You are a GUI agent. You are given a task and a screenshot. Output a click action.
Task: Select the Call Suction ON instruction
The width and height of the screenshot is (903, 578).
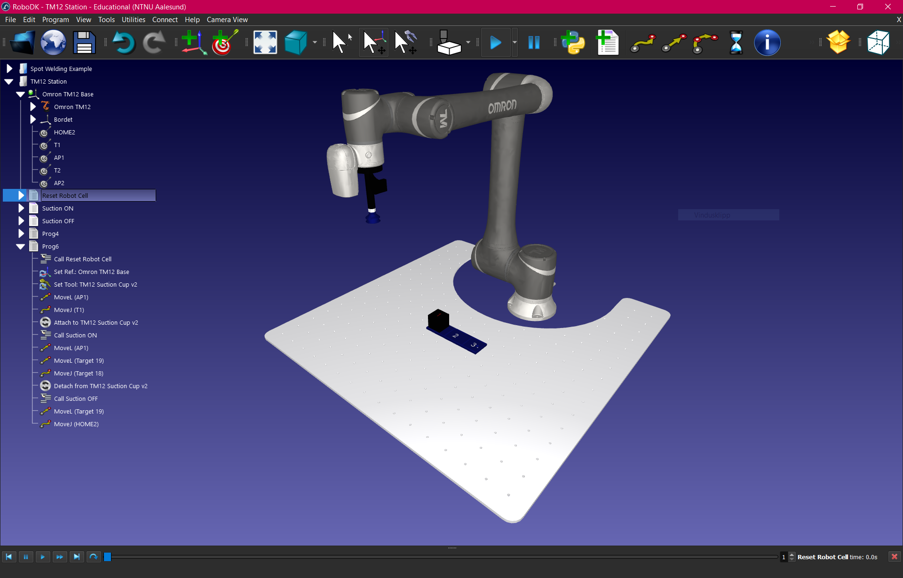tap(75, 335)
